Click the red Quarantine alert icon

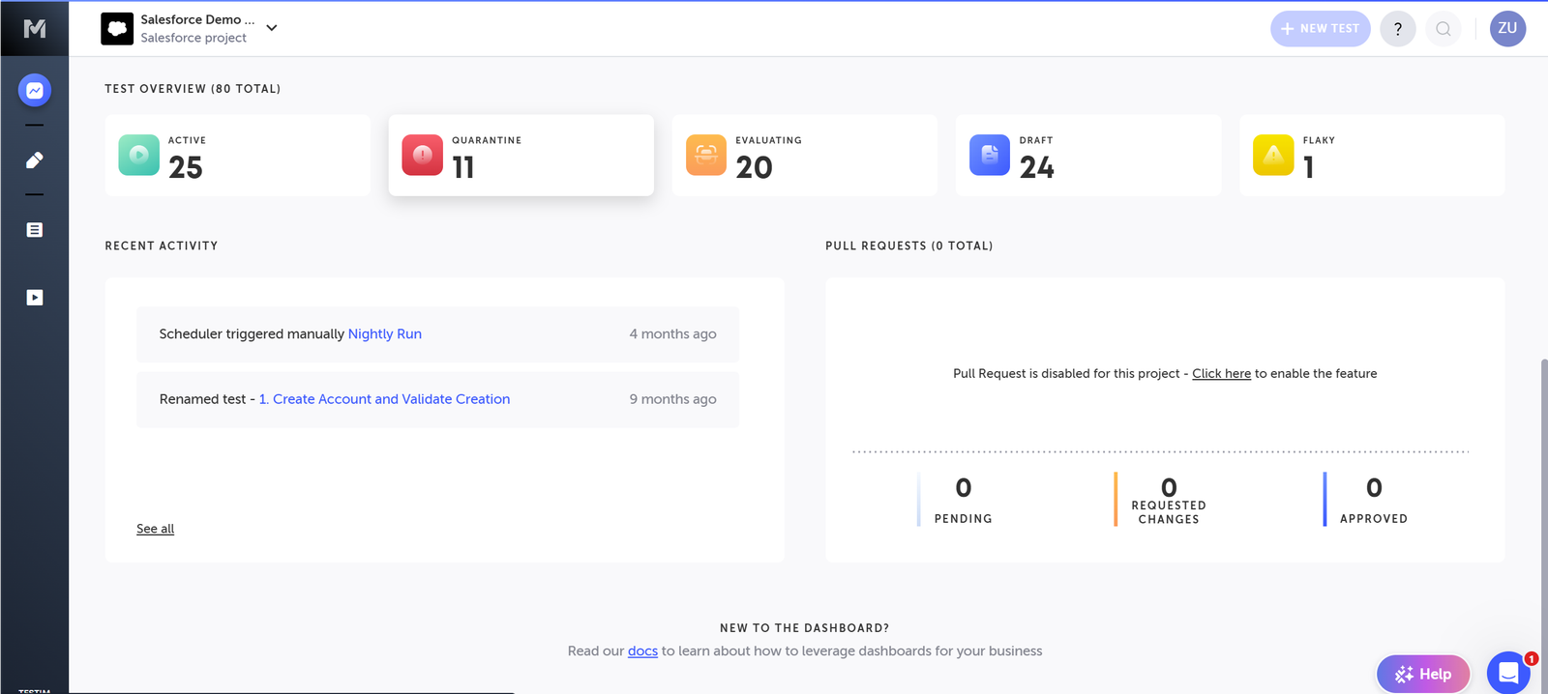click(x=423, y=155)
